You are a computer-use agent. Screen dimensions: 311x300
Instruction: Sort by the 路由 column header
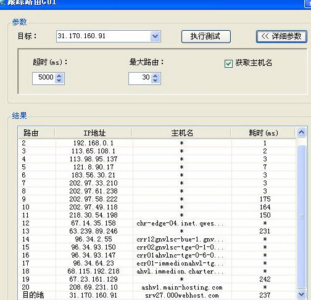pos(36,133)
